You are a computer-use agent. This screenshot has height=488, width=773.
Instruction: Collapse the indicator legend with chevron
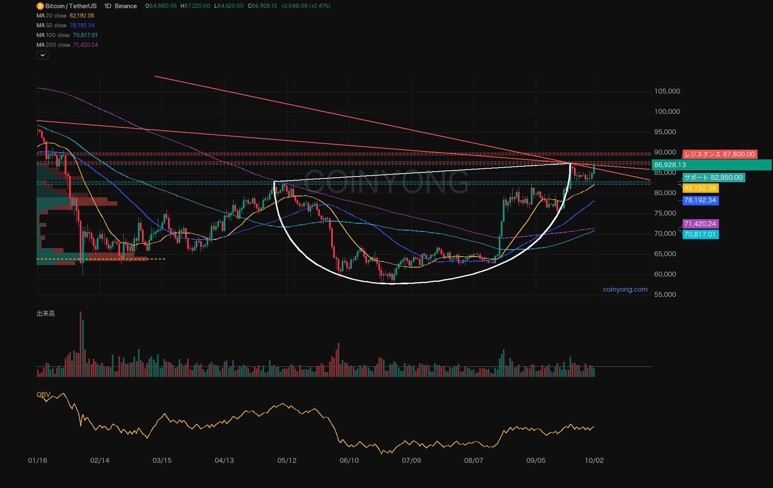(42, 55)
